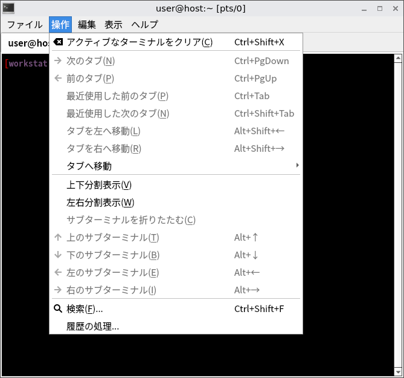This screenshot has width=404, height=378.
Task: Click the search magnifier icon in menu
Action: click(x=58, y=309)
